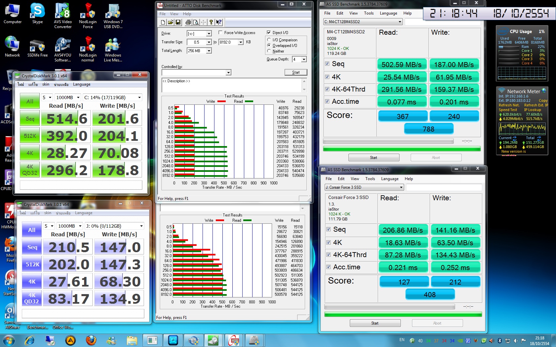
Task: Open Tools menu in upper AS SSD window
Action: pos(369,13)
